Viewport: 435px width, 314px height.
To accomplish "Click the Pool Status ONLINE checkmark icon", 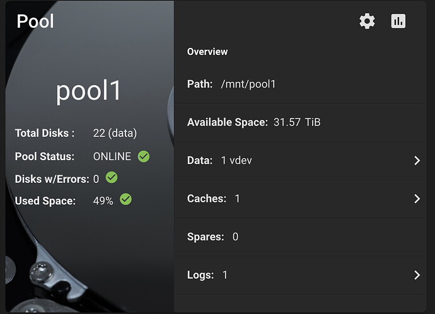I will point(144,156).
